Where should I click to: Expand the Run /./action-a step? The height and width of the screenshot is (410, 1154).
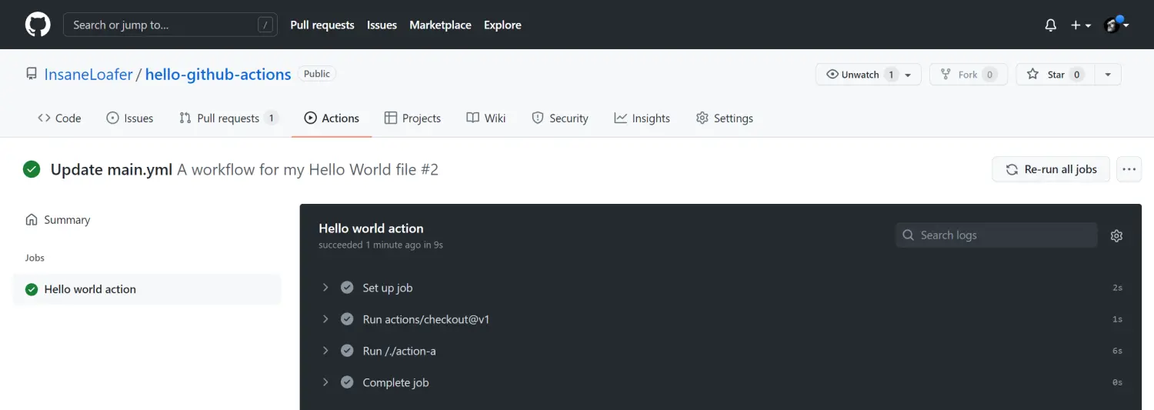click(x=325, y=351)
